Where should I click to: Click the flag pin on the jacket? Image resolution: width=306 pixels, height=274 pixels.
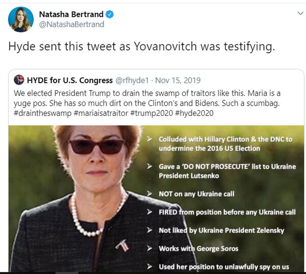click(x=121, y=247)
